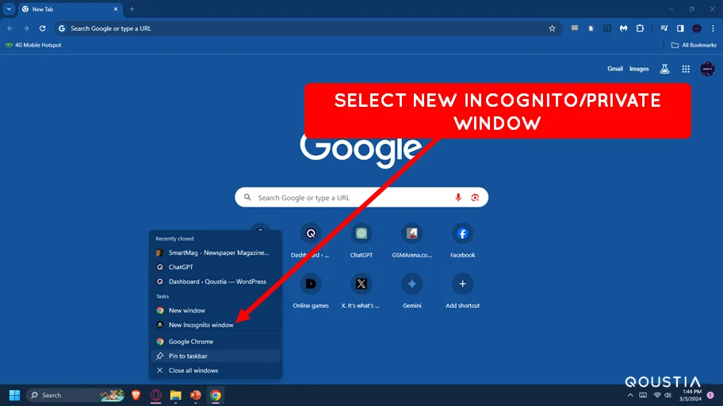The width and height of the screenshot is (723, 406).
Task: Open Chrome three-dot menu
Action: pyautogui.click(x=713, y=28)
